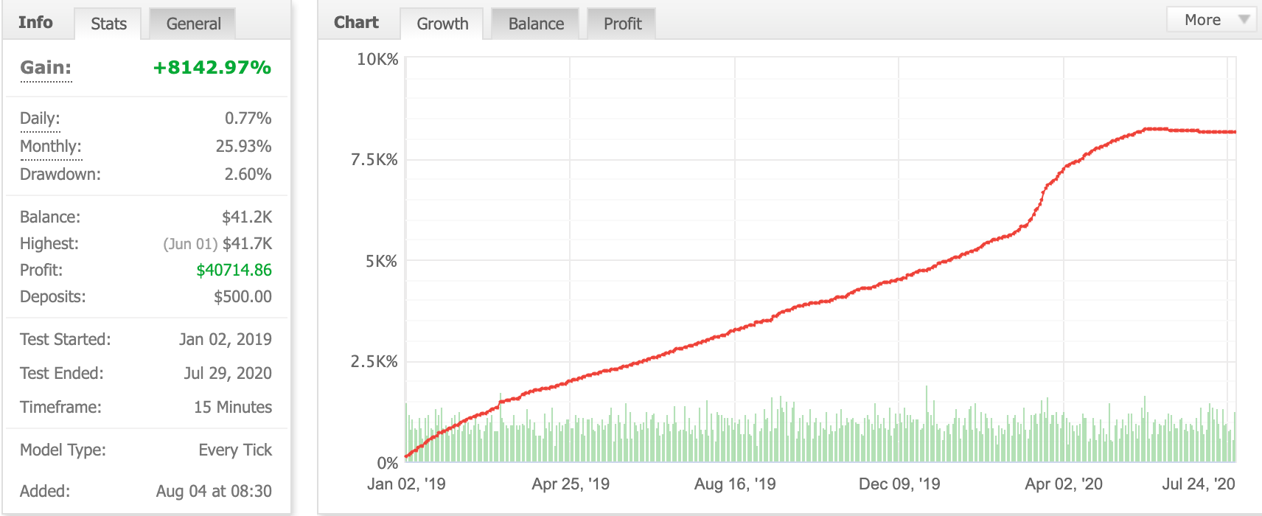Switch to the Balance chart tab
The width and height of the screenshot is (1262, 516).
536,24
